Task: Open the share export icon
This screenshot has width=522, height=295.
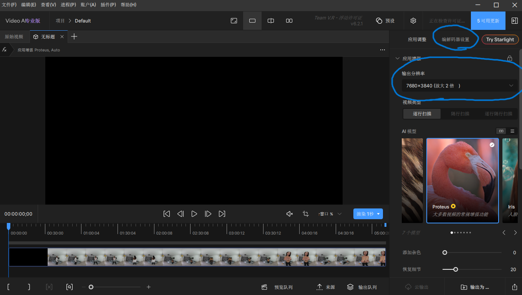Action: click(515, 287)
